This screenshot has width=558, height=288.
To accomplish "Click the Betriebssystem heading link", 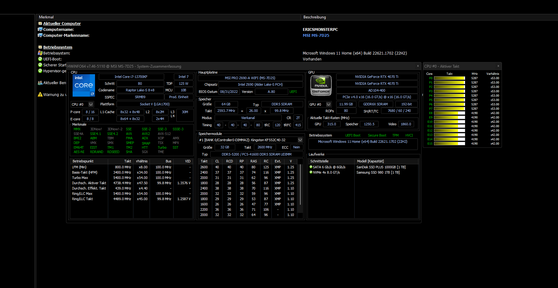I will point(58,47).
